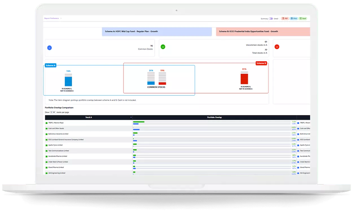Screen dimensions: 353x217
Task: Select the Scheme A HDFC Mid Cap Fund header
Action: [157, 31]
